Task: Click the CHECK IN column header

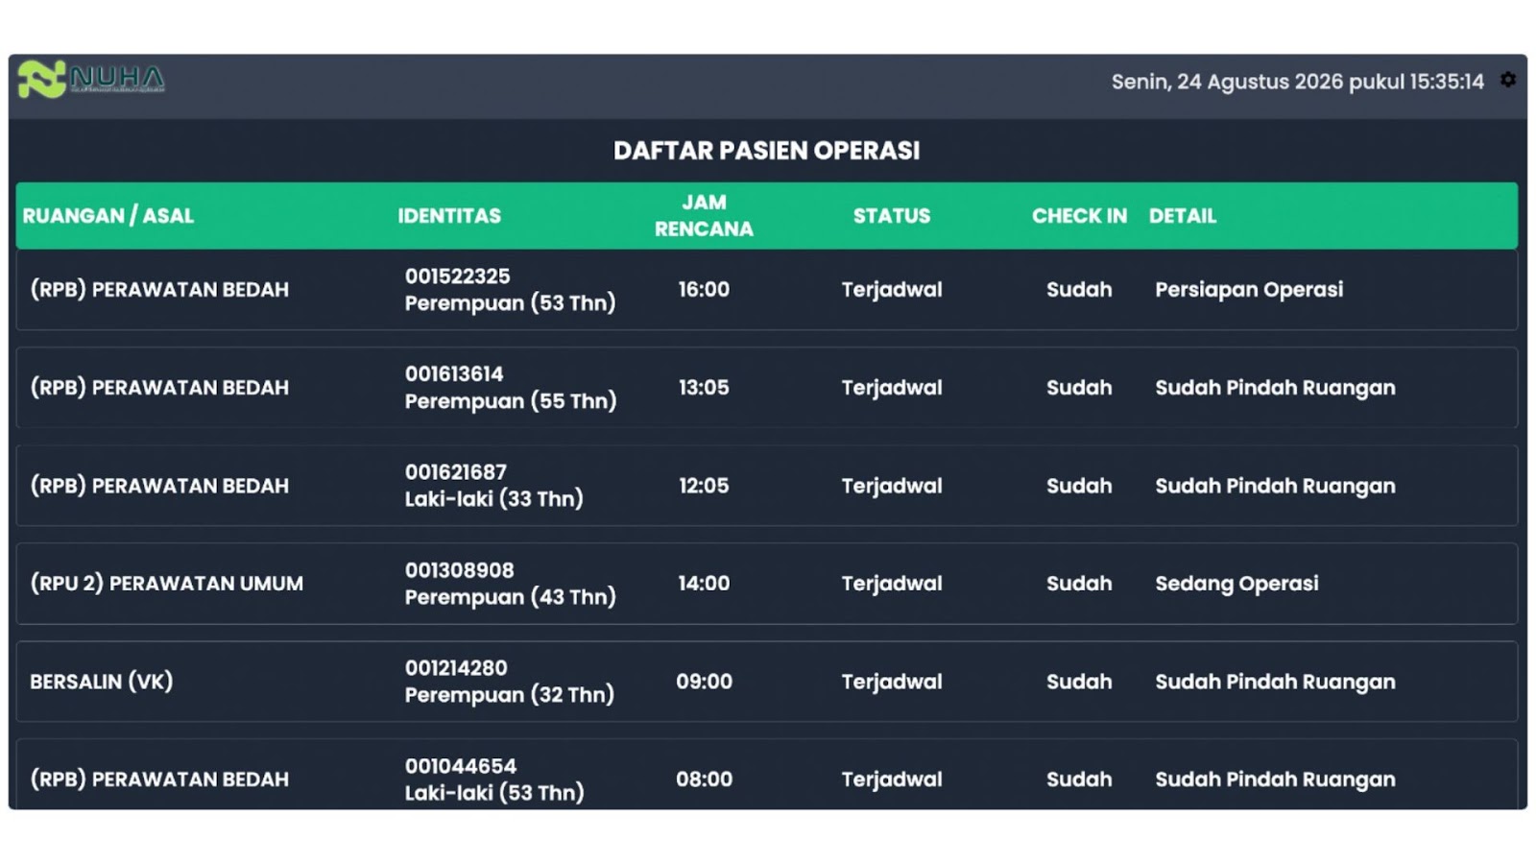Action: click(1079, 216)
